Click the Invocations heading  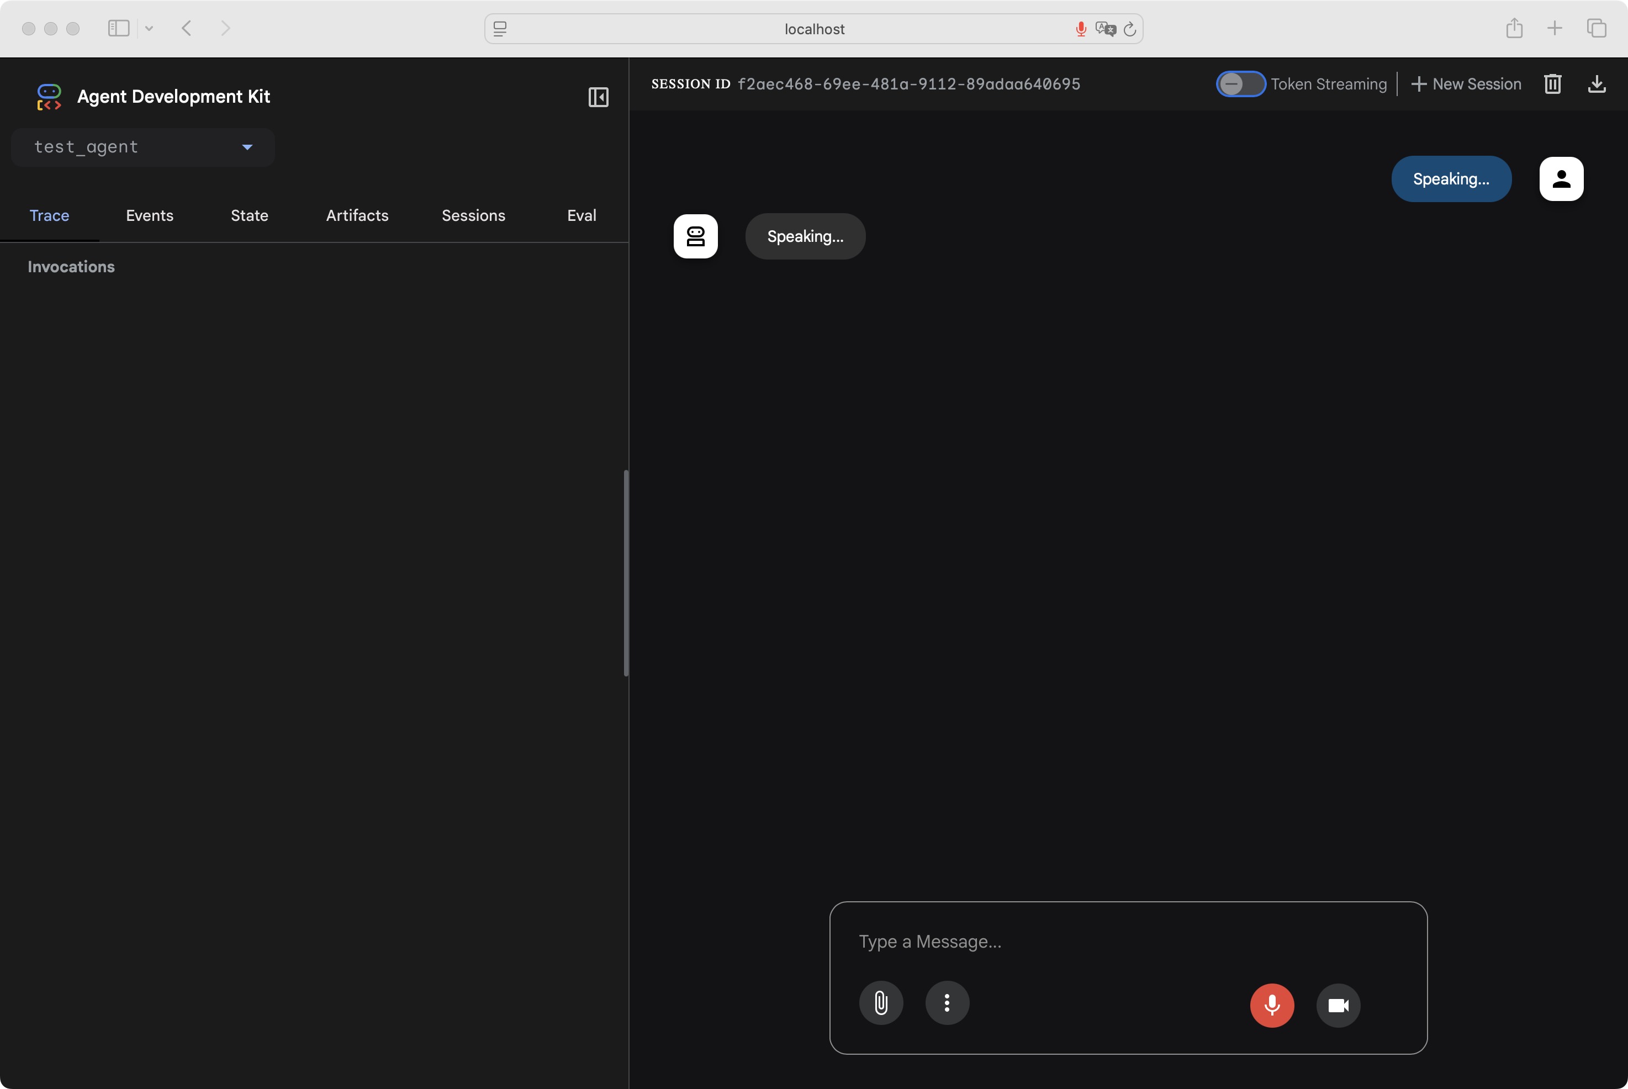pyautogui.click(x=71, y=267)
